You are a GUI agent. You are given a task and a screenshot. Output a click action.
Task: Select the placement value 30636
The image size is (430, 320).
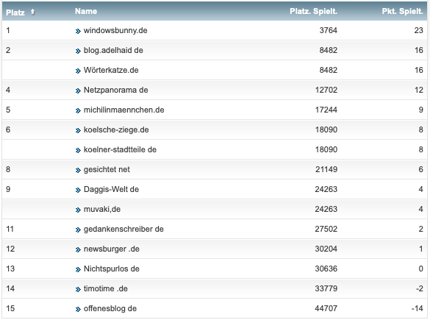coord(326,269)
